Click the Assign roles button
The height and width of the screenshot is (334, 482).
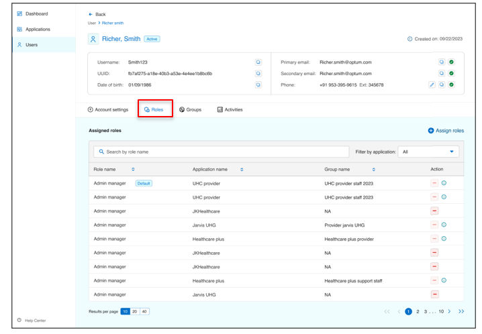[446, 131]
